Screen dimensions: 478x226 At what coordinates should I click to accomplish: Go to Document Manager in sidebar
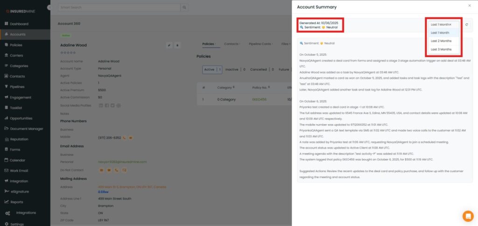26,129
